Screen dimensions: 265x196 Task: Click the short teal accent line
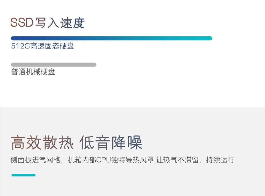[23, 175]
